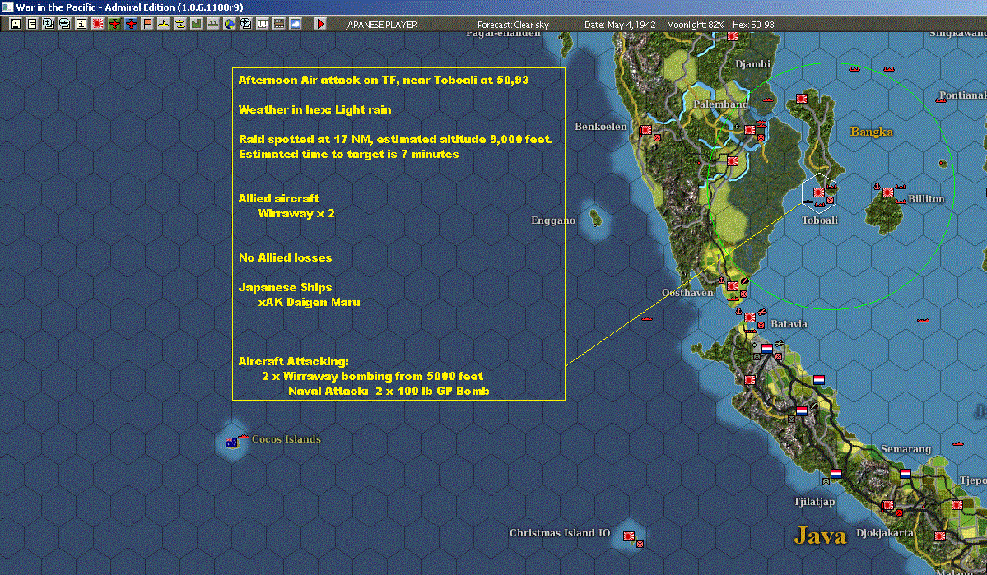Click the red plane on blue icon
The width and height of the screenshot is (987, 575).
130,24
